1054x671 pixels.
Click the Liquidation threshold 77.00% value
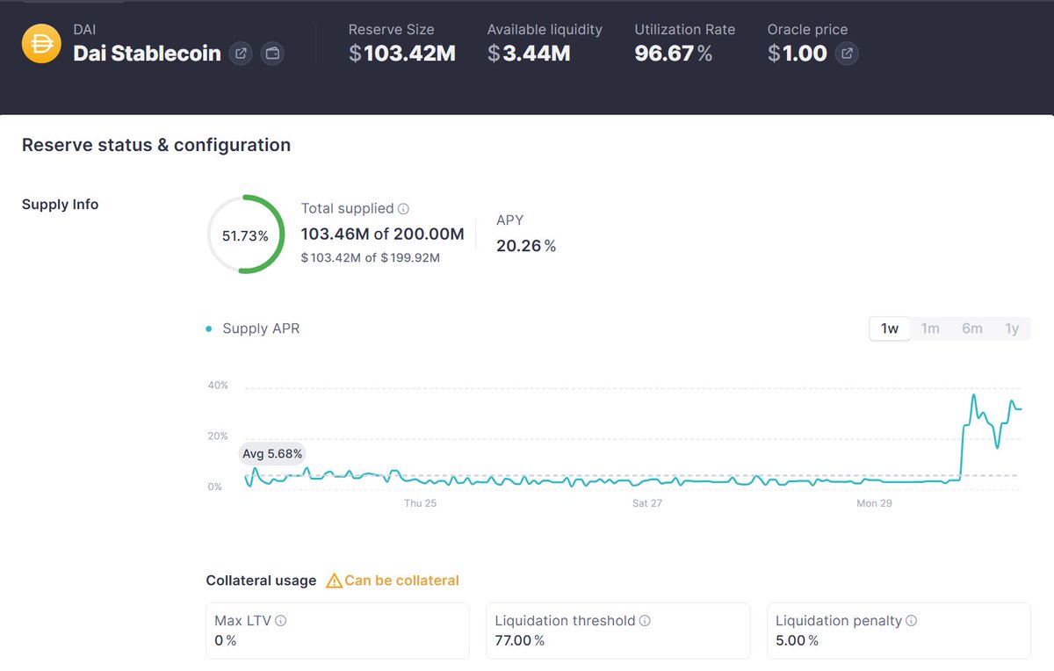pyautogui.click(x=520, y=640)
